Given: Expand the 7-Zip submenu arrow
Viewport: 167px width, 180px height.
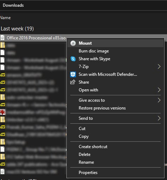Looking at the screenshot, I should tap(159, 67).
